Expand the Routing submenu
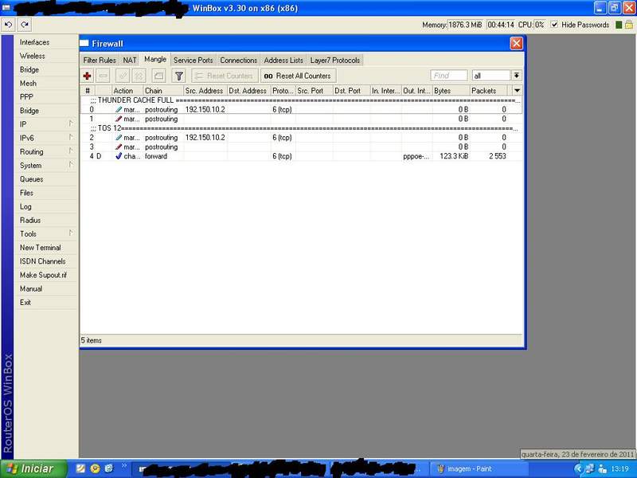Image resolution: width=637 pixels, height=478 pixels. click(46, 151)
